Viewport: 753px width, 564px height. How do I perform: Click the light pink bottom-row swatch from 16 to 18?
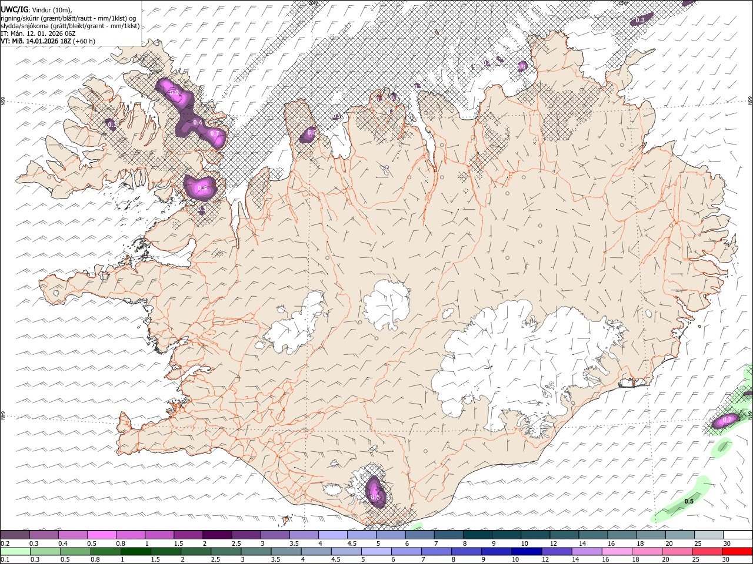[617, 552]
